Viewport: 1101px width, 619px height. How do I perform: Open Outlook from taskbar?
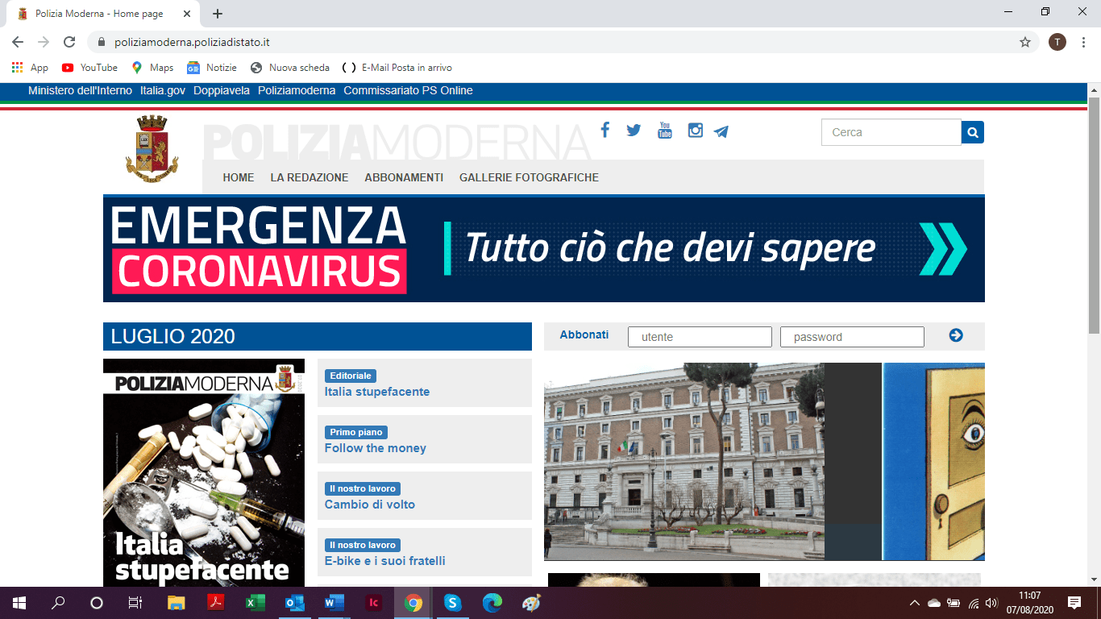coord(295,602)
